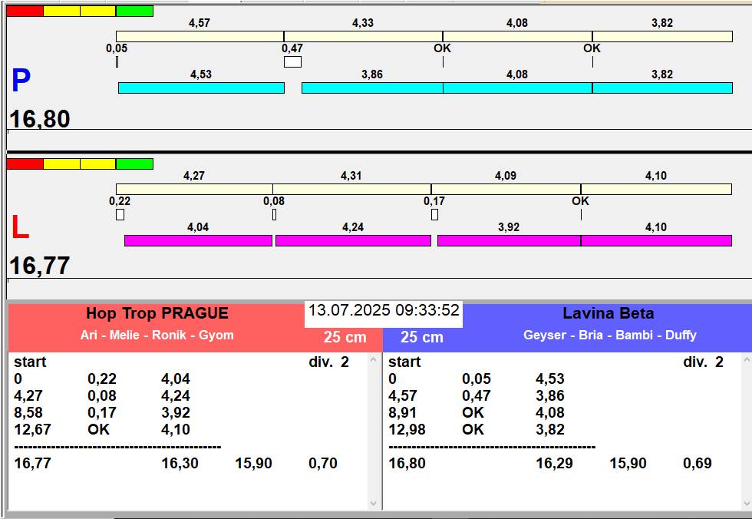The width and height of the screenshot is (752, 519).
Task: Select the cream 4,57 segment in lane P
Action: tap(200, 36)
